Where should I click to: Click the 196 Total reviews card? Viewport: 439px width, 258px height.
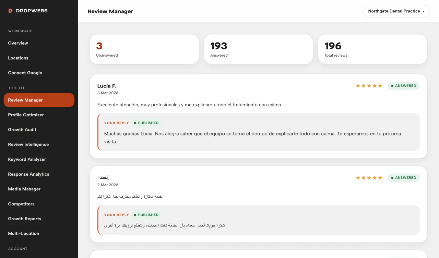point(372,49)
